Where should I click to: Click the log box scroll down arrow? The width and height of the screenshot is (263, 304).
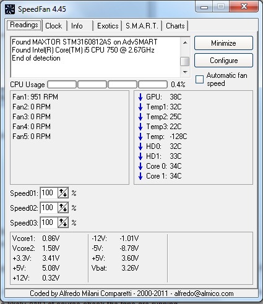click(185, 72)
